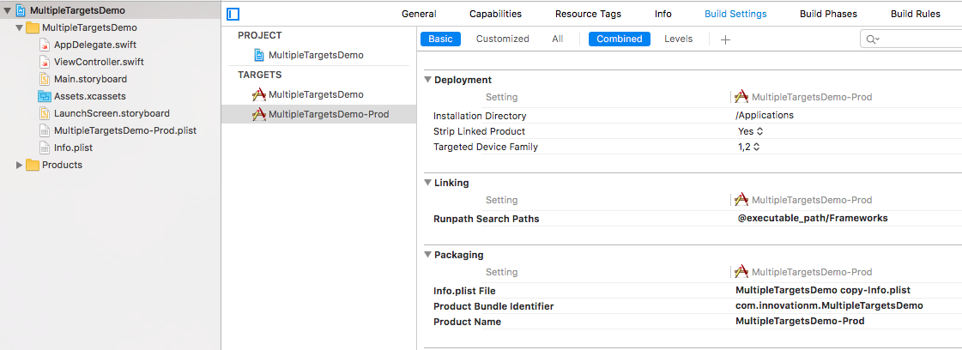This screenshot has height=350, width=962.
Task: Toggle the targets list sidebar icon
Action: [x=233, y=15]
